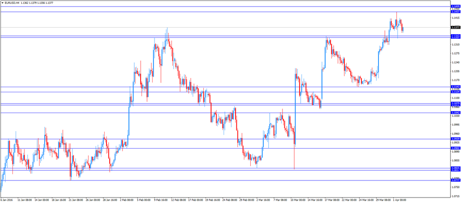Click the 5 Feb 00:00 time label
The width and height of the screenshot is (461, 203).
pos(145,200)
